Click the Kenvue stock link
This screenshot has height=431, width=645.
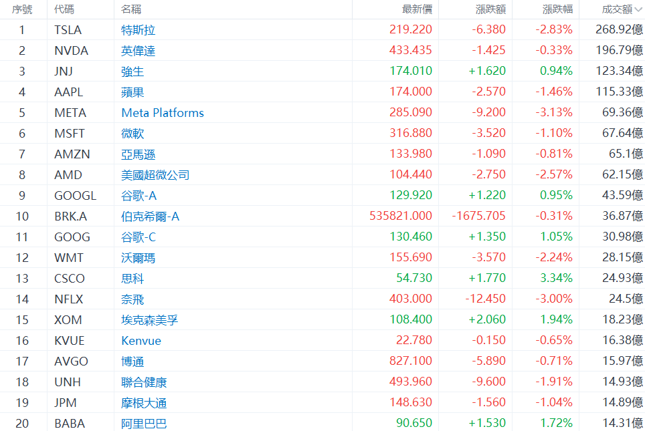click(x=141, y=341)
